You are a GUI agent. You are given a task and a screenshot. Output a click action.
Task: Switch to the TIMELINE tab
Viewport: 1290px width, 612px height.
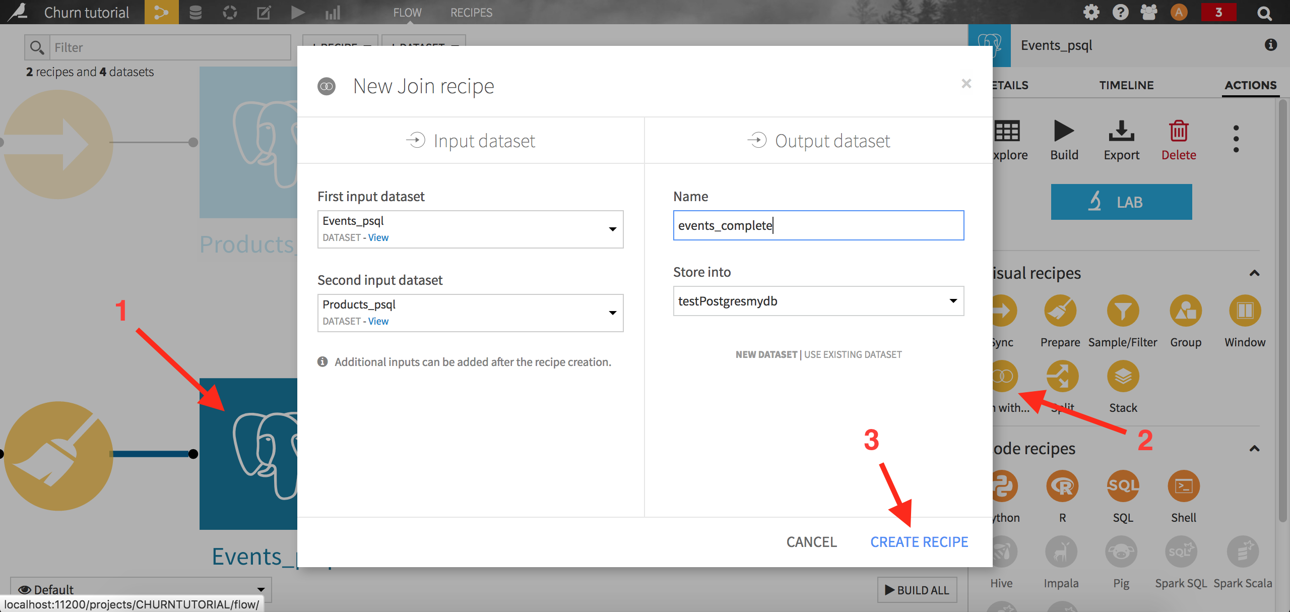tap(1126, 85)
